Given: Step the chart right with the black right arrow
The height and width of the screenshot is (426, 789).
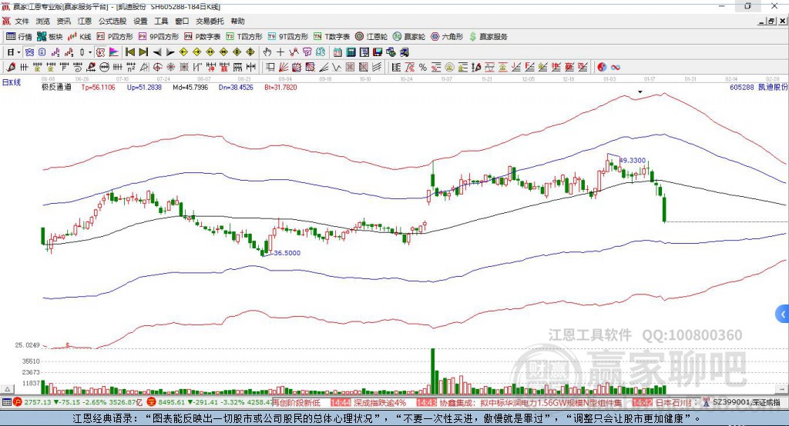Looking at the screenshot, I should click(x=170, y=52).
